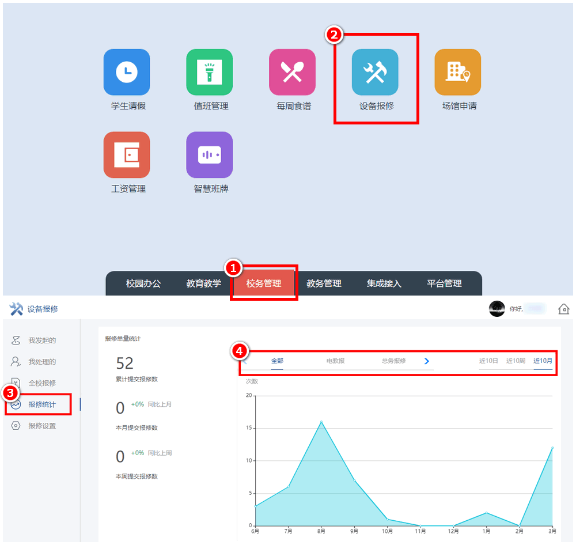The width and height of the screenshot is (576, 545).
Task: Click the 8月 peak data point
Action: [321, 422]
